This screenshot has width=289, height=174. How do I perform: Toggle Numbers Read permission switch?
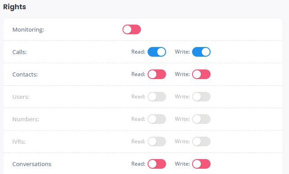point(157,119)
